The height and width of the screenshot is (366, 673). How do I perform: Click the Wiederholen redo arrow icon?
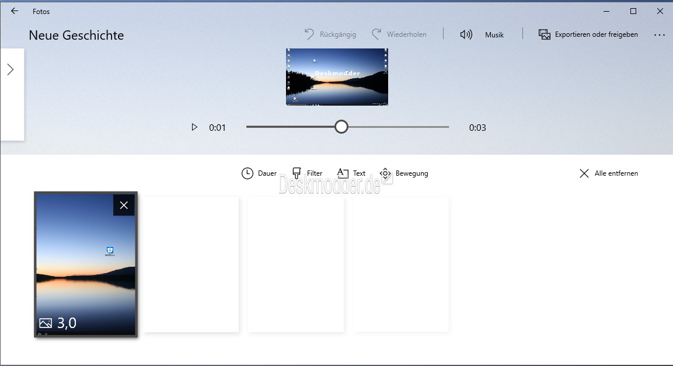pos(376,34)
